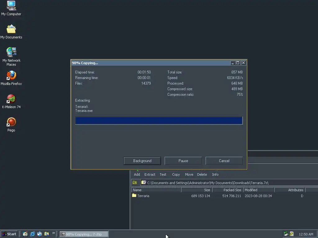Select the Terraria folder row
318x238 pixels.
pos(218,196)
